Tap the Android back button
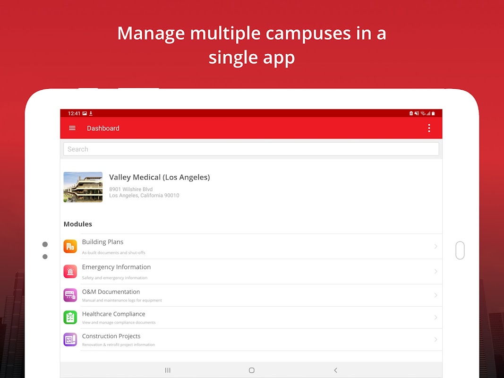504x378 pixels. pos(335,370)
